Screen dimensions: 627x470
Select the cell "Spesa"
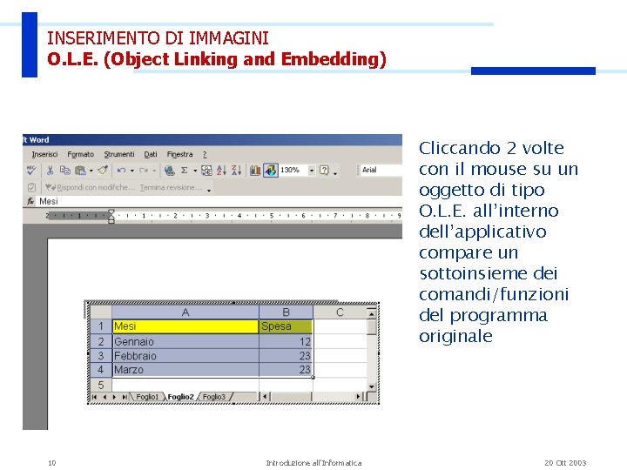(x=286, y=326)
